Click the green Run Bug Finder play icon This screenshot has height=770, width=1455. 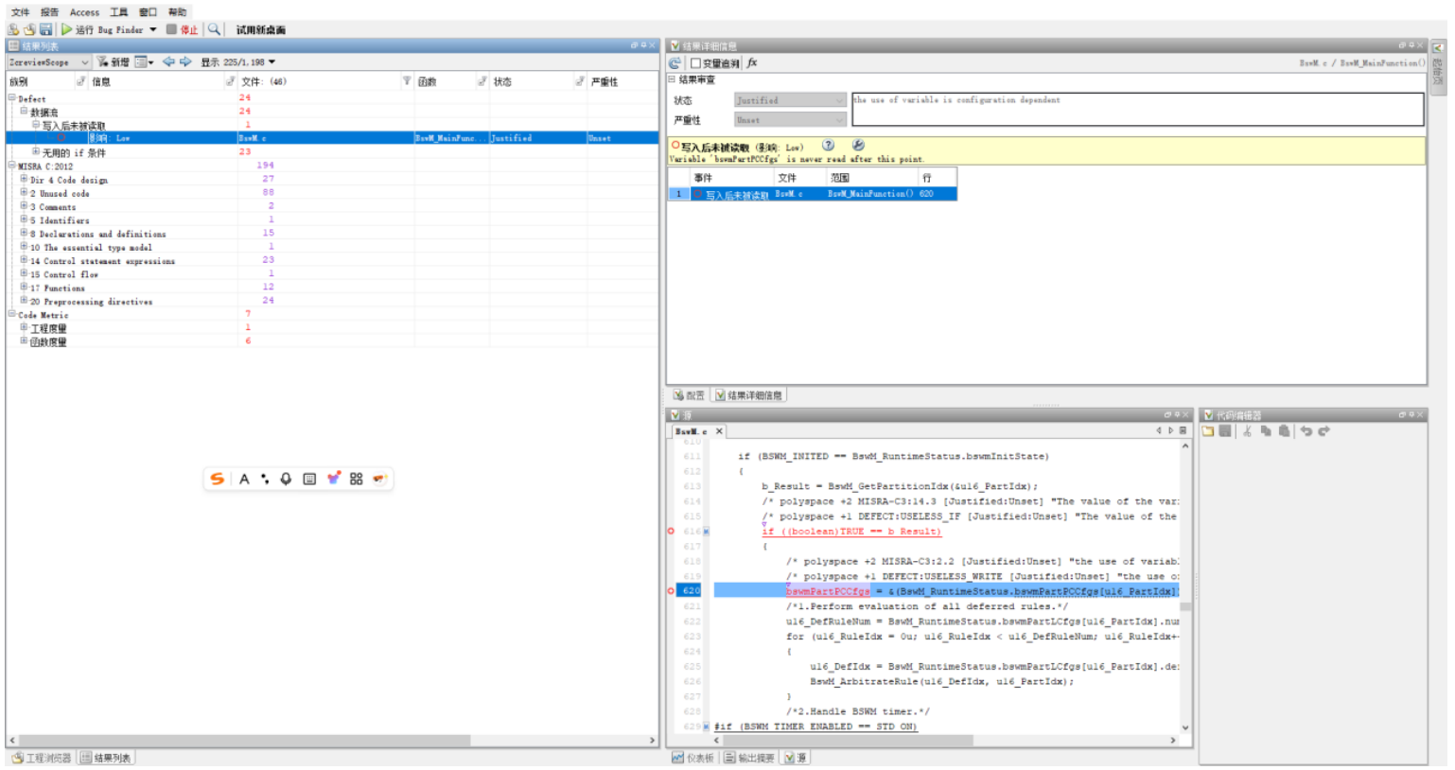[67, 29]
